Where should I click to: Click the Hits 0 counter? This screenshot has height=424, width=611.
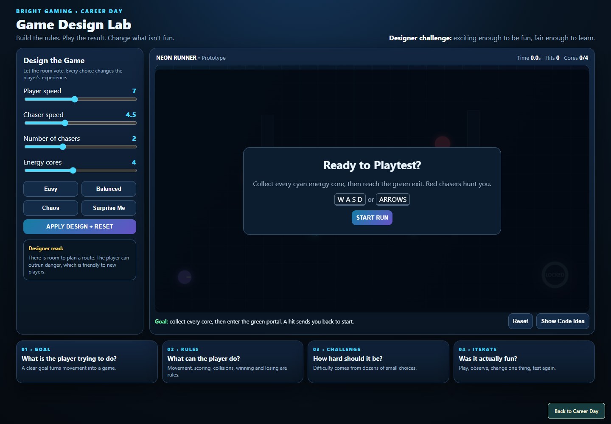click(x=552, y=58)
